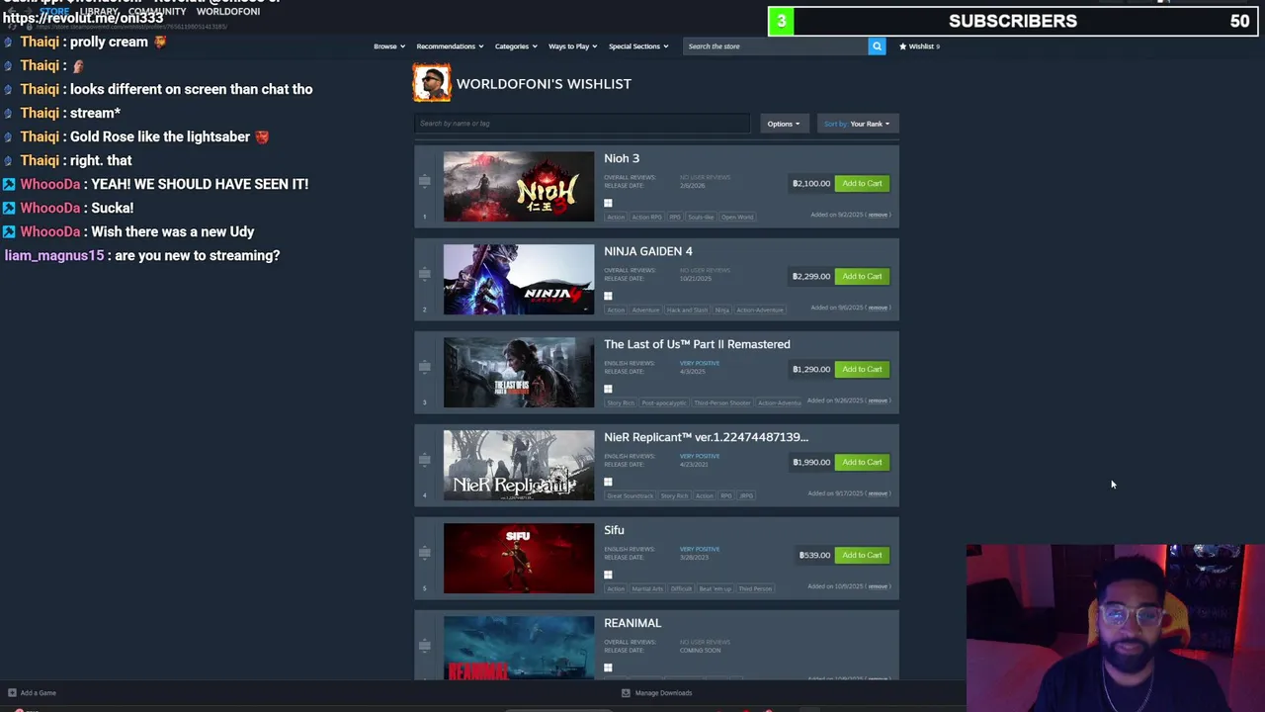This screenshot has height=712, width=1265.
Task: Open the NieR Replicant title link
Action: (706, 437)
